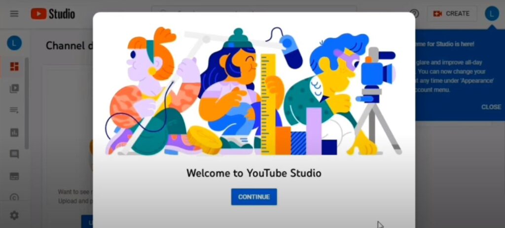
Task: Open the account avatar menu at top right
Action: tap(492, 13)
